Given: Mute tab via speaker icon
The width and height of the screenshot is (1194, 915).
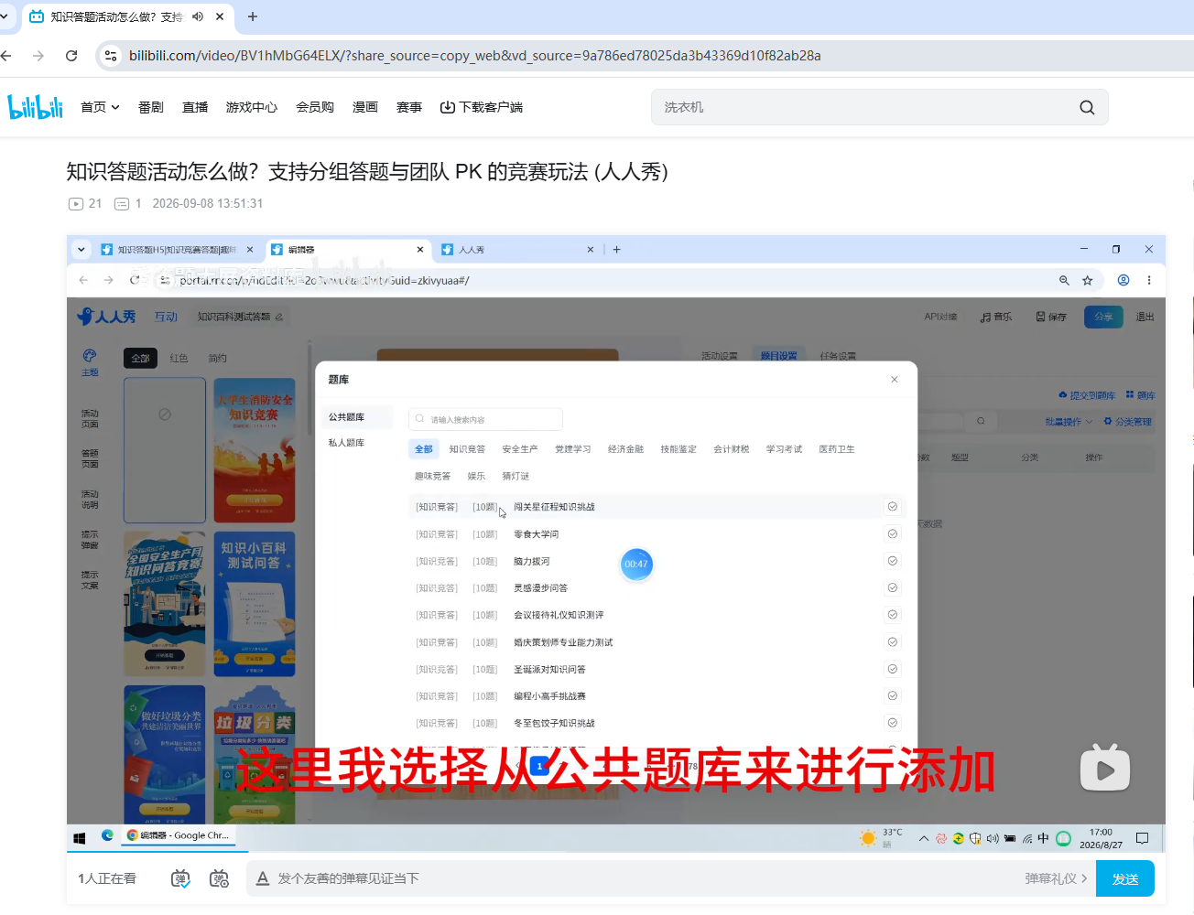Looking at the screenshot, I should [198, 16].
